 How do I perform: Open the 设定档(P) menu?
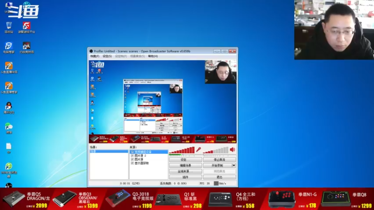point(121,56)
